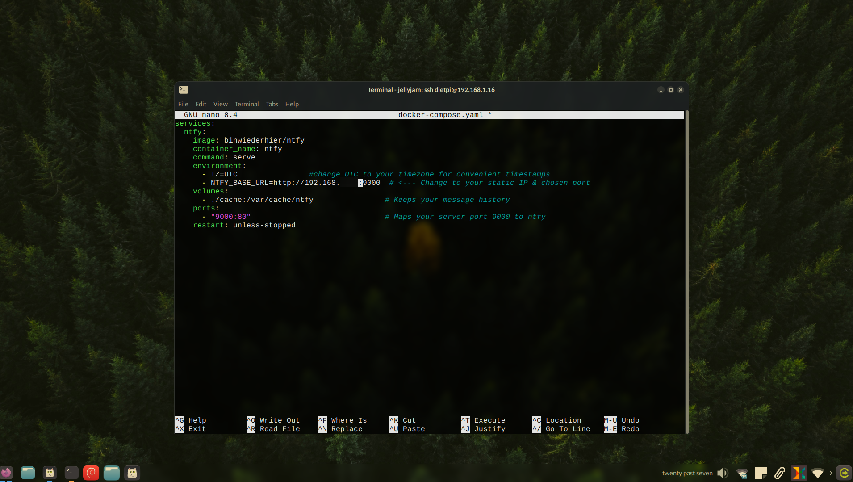This screenshot has height=482, width=853.
Task: Click the "9000:80" port mapping
Action: coord(231,217)
